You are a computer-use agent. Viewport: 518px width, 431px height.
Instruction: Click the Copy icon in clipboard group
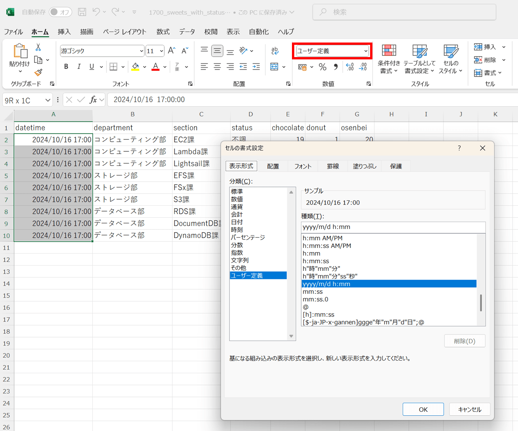pos(38,60)
